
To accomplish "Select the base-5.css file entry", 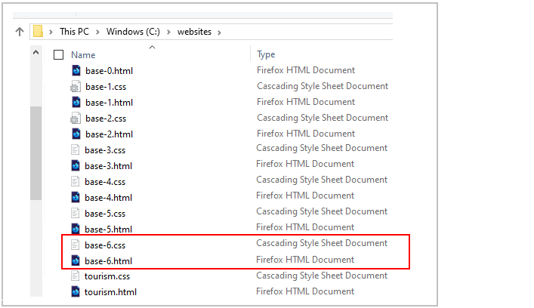I will coord(105,214).
